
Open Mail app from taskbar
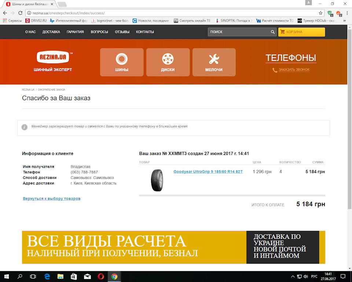[x=87, y=276]
